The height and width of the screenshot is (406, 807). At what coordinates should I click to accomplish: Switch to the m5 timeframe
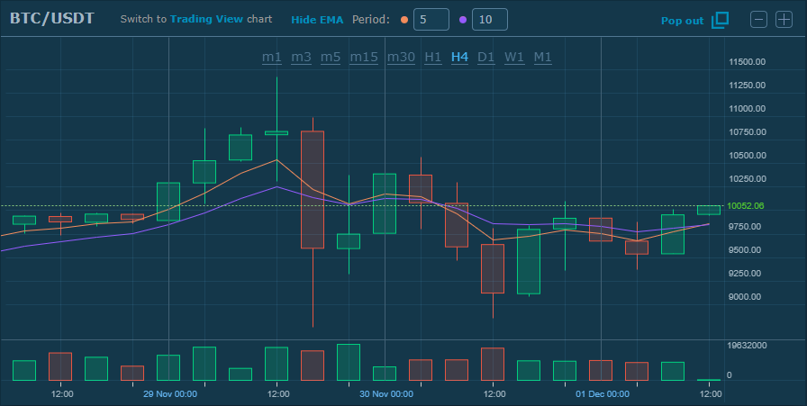331,57
